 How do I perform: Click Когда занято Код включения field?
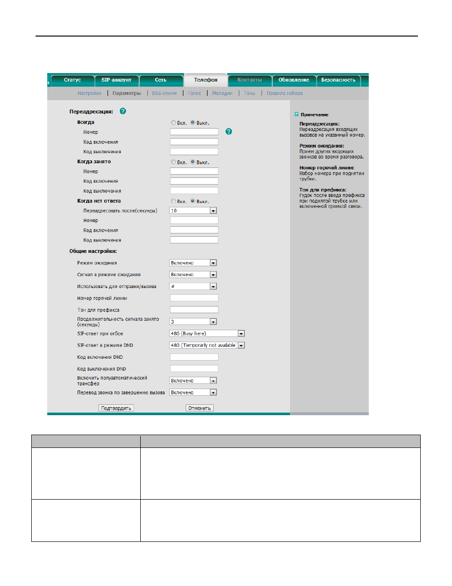pyautogui.click(x=194, y=181)
